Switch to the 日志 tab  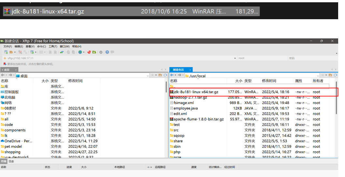[x=11, y=161]
